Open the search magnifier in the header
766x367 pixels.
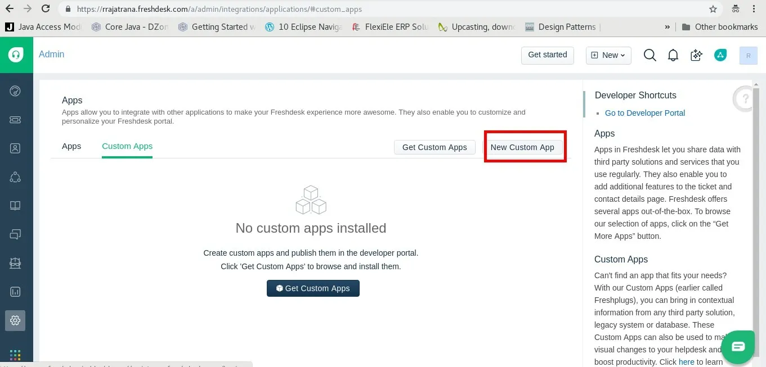click(x=650, y=55)
